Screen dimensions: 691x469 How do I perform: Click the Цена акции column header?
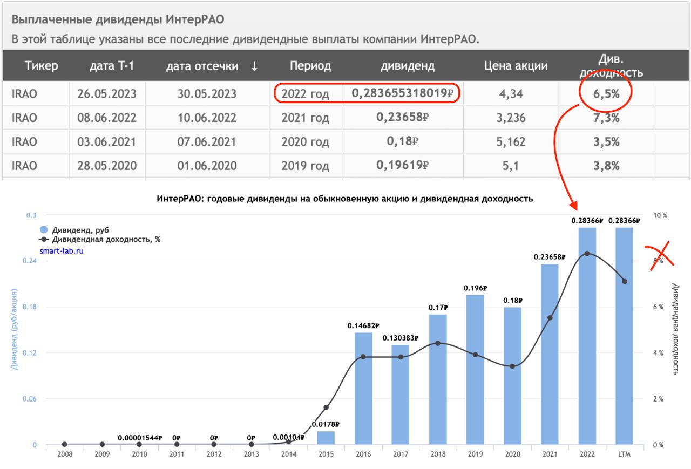(516, 66)
